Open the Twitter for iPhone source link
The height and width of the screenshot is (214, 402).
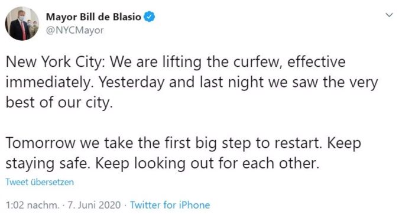pos(170,205)
